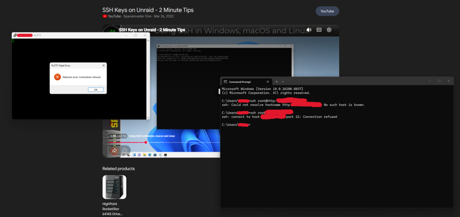Close the PuTTY window

pos(145,35)
